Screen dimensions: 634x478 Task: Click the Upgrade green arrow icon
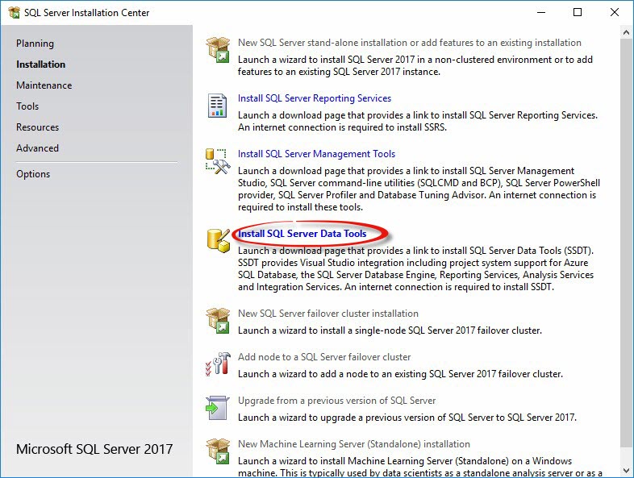(x=218, y=408)
